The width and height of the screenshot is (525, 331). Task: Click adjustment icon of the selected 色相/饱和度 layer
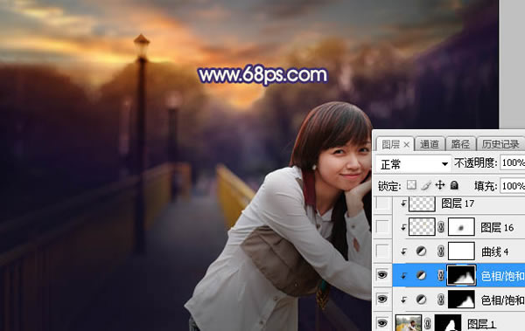tap(421, 275)
